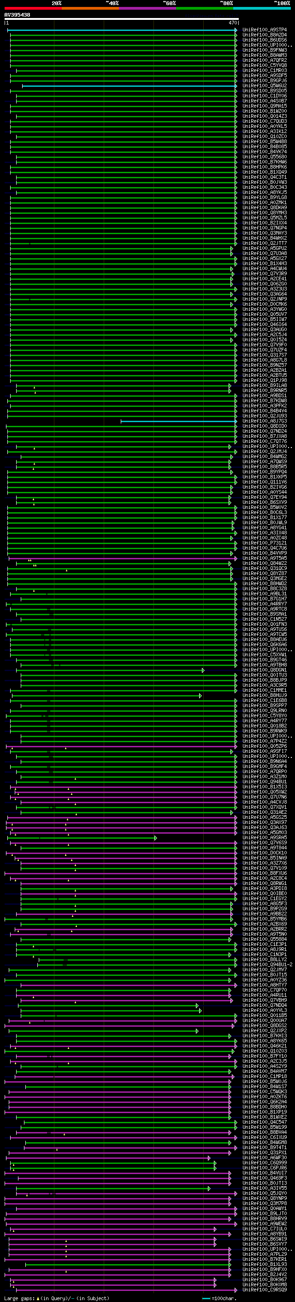
Task: Click the UniRef100_Q8DGN1 label
Action: click(x=265, y=670)
